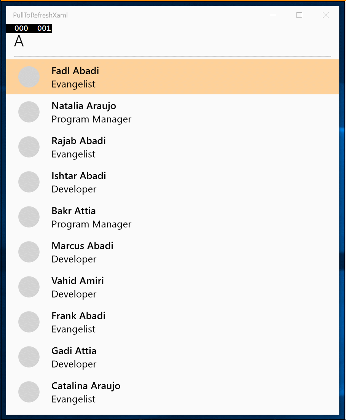Click Natalia Araujo's avatar circle
346x420 pixels.
coord(29,112)
